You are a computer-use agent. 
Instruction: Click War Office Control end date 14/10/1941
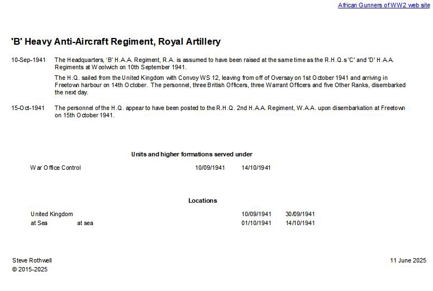pyautogui.click(x=256, y=168)
